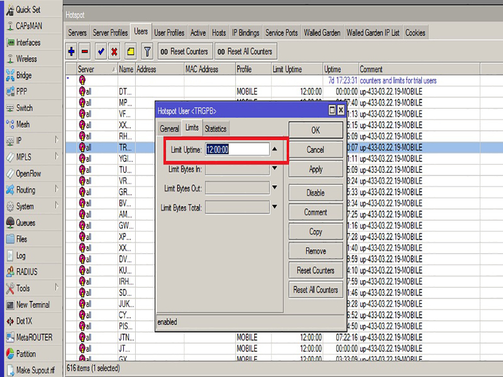Image resolution: width=503 pixels, height=377 pixels.
Task: Collapse Limit Uptime field arrow
Action: (275, 149)
